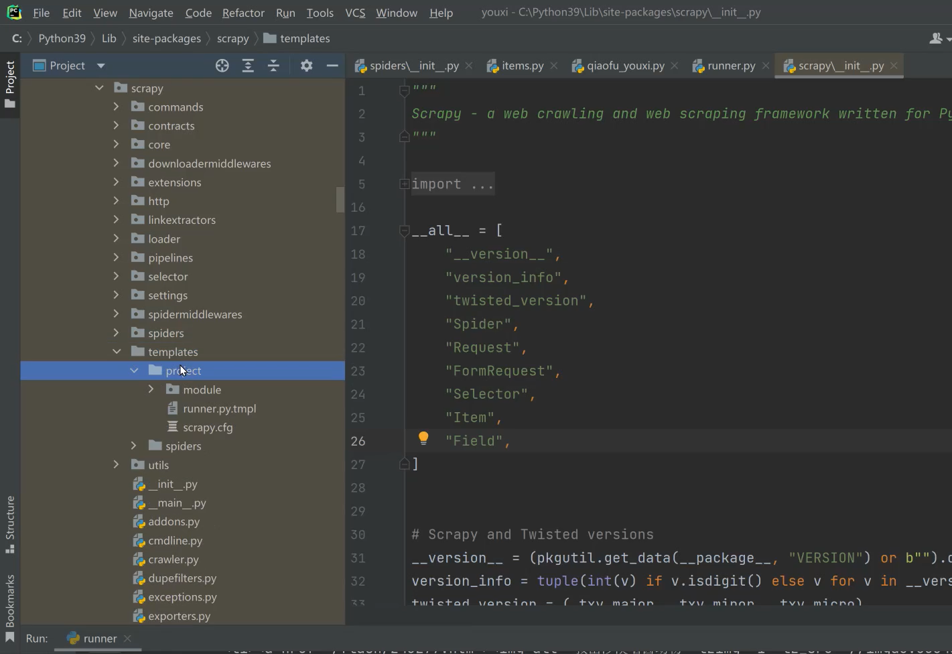Open the Project tool window sidebar button
Viewport: 952px width, 654px height.
pyautogui.click(x=10, y=84)
